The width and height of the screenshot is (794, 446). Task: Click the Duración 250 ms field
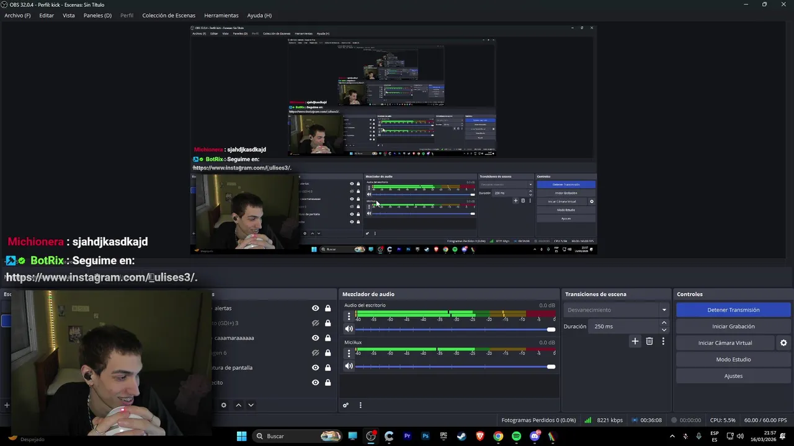click(x=625, y=326)
